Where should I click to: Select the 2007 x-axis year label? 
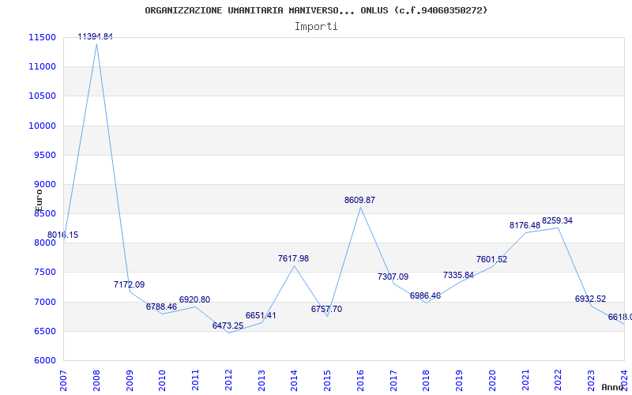(x=64, y=380)
